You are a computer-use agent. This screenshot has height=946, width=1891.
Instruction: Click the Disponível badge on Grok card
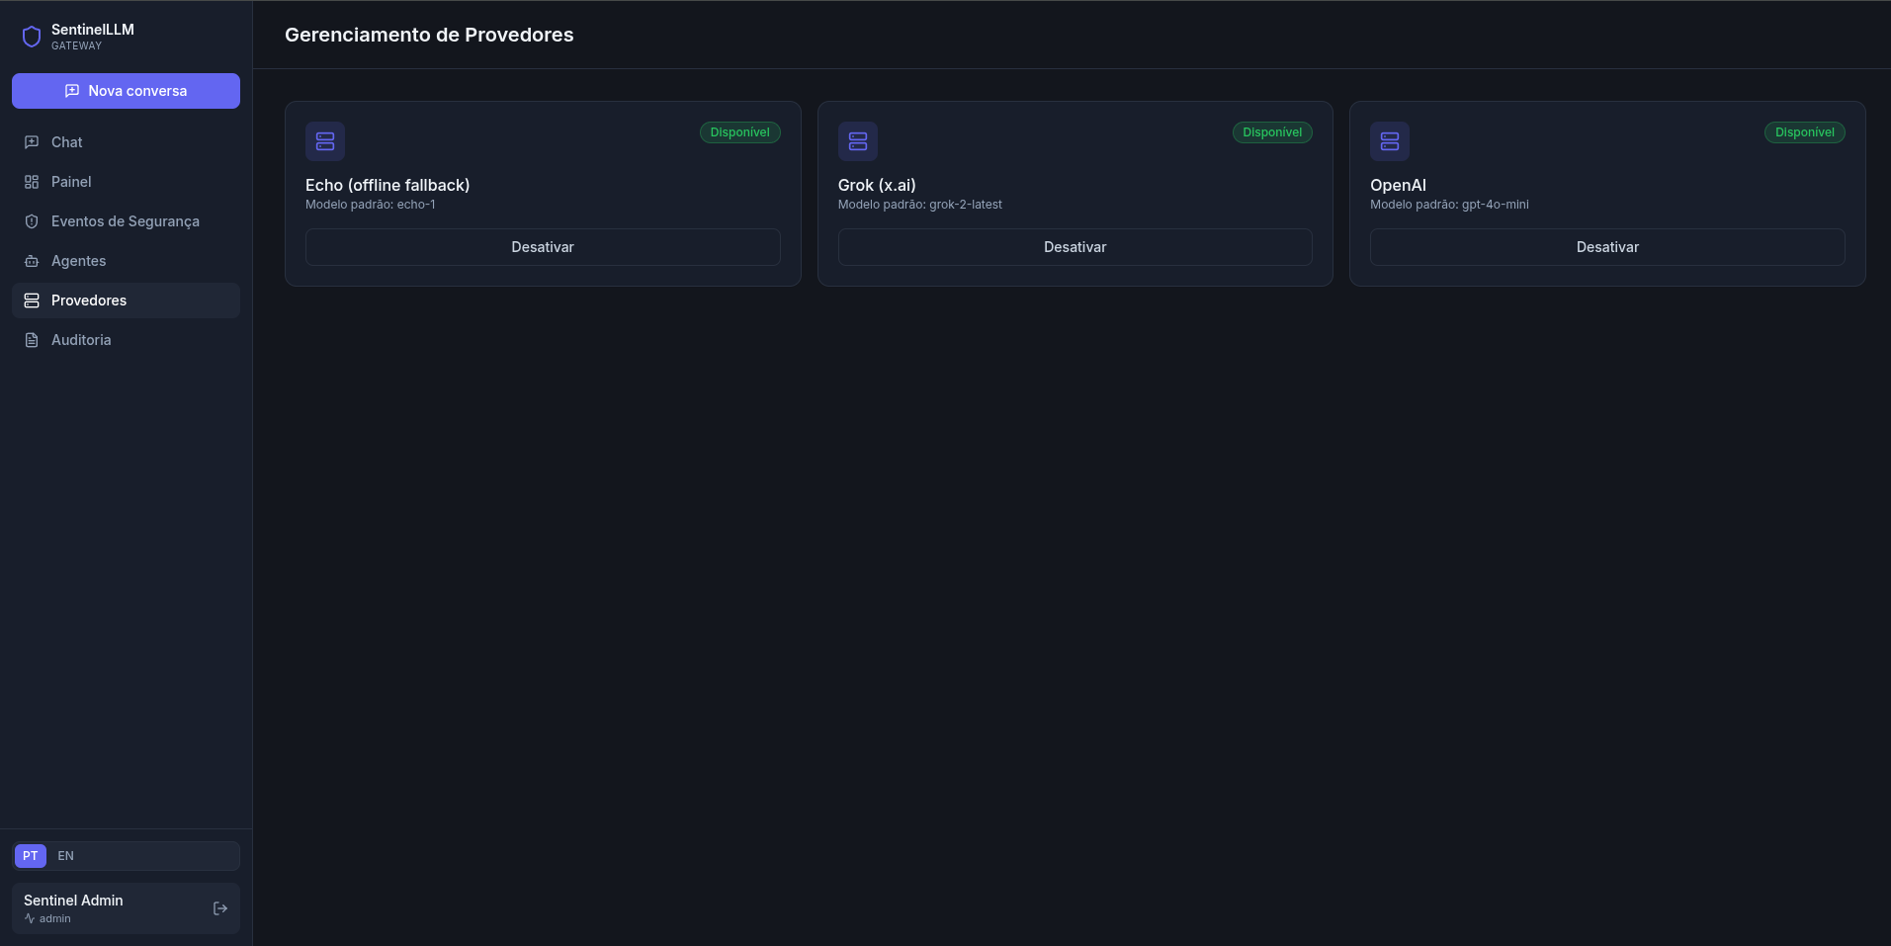(x=1272, y=132)
